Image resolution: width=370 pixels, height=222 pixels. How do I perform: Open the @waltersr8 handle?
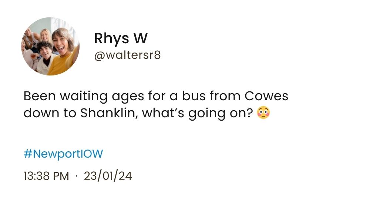tap(127, 55)
